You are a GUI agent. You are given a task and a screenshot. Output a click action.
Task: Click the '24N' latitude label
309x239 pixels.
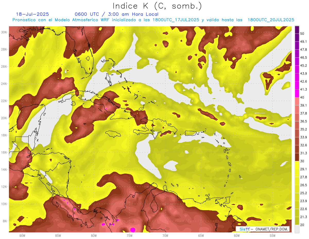(4, 84)
